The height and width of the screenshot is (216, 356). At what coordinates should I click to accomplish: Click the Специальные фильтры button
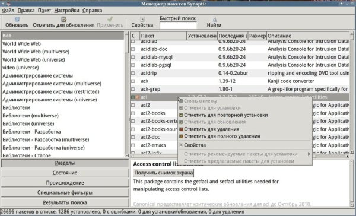click(x=65, y=193)
